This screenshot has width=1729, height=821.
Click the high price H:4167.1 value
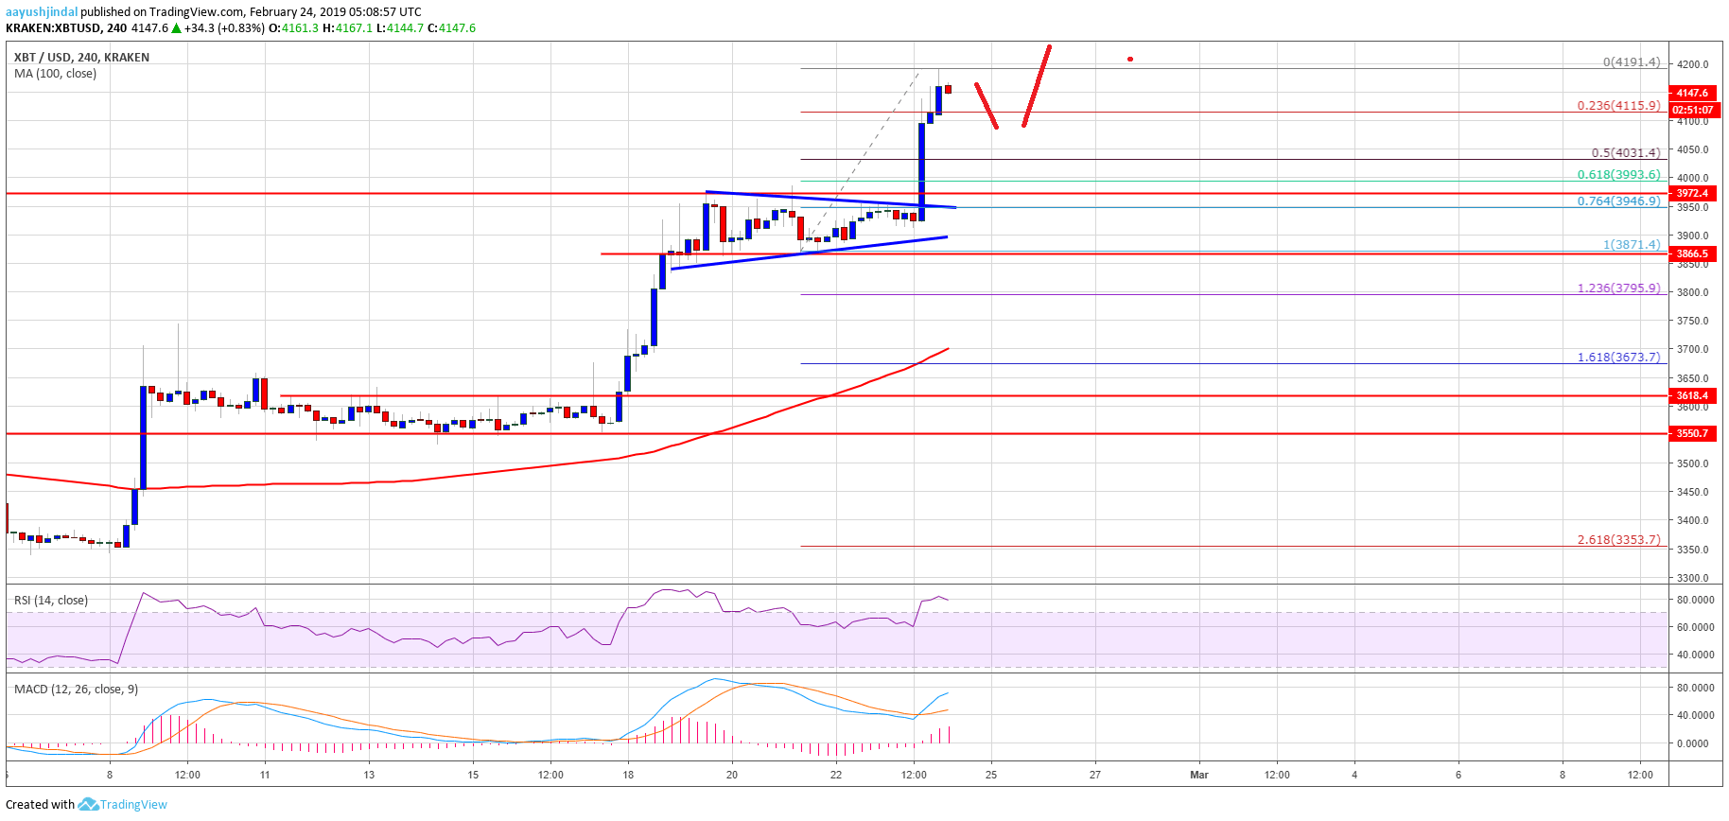click(x=347, y=28)
